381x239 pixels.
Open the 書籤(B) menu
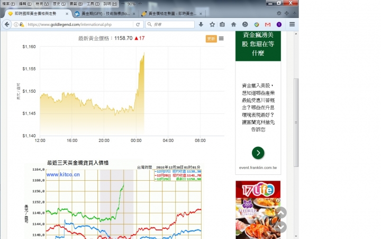[76, 4]
